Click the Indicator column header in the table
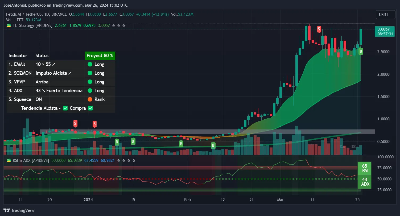Viewport: 400px width, 216px height. coord(18,56)
